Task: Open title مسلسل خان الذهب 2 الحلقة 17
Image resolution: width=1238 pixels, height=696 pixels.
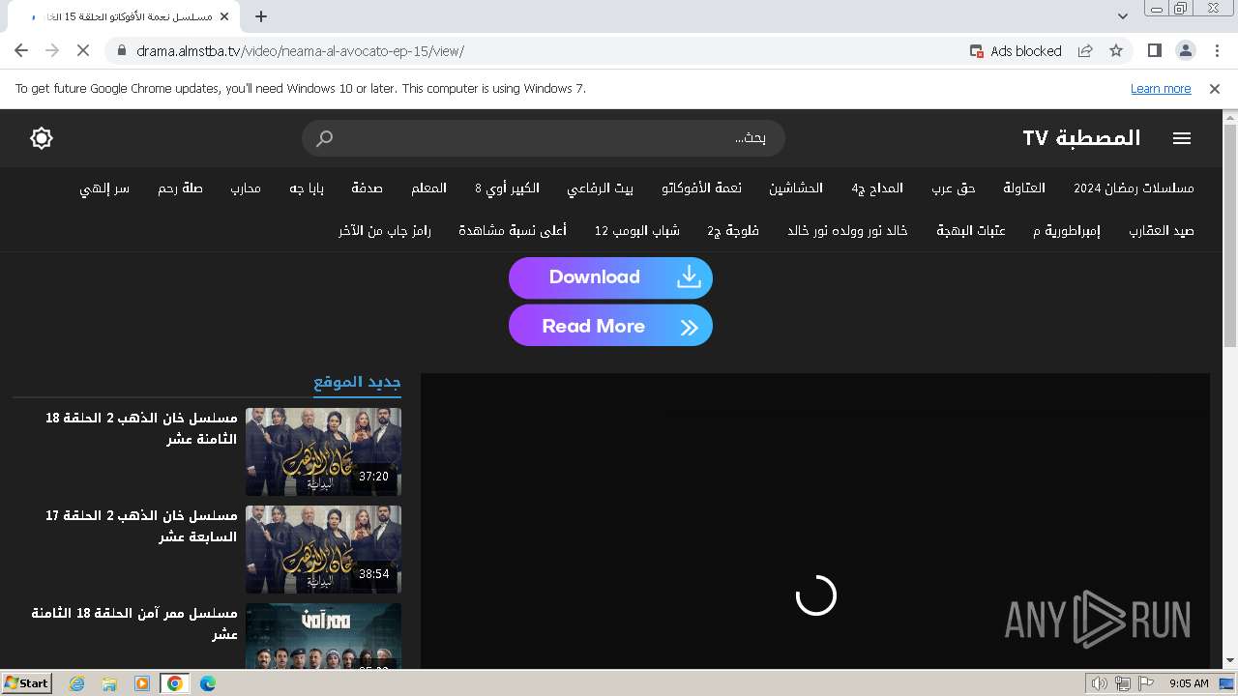Action: coord(141,526)
